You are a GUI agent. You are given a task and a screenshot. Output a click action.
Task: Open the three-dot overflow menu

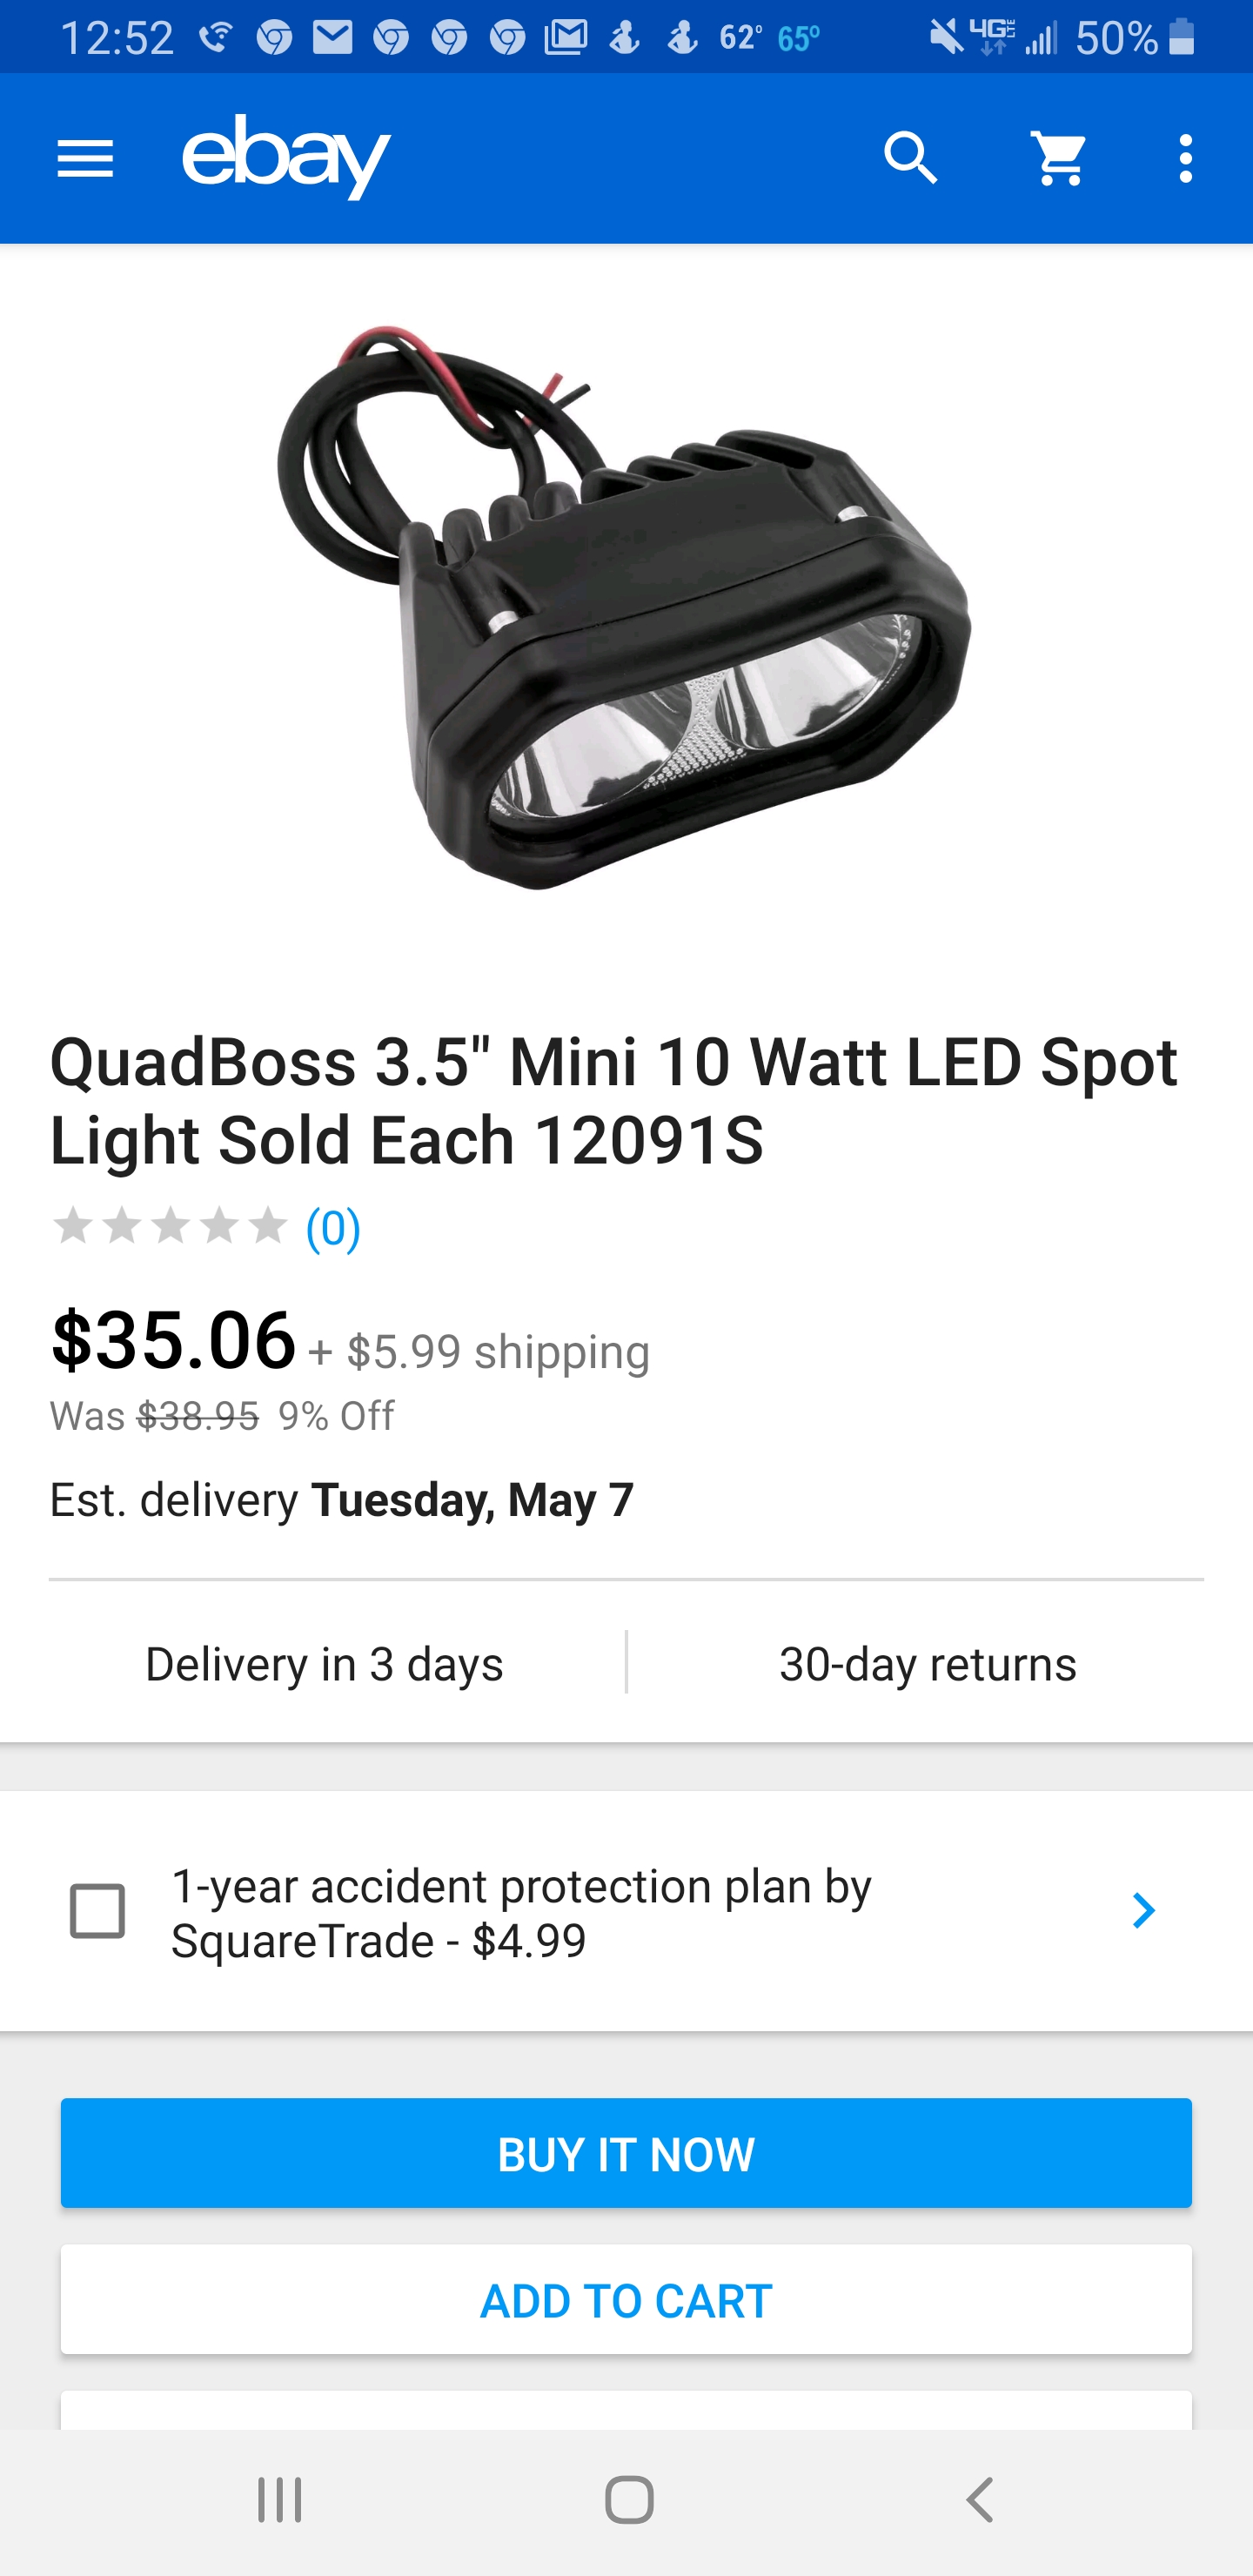coord(1185,159)
